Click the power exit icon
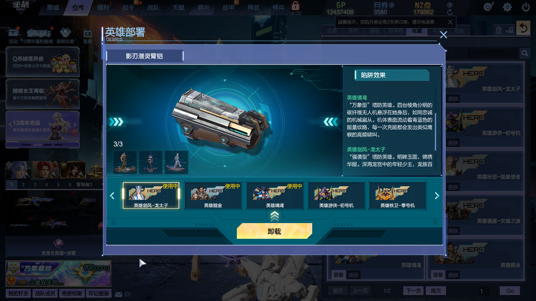The image size is (536, 301). pyautogui.click(x=526, y=7)
